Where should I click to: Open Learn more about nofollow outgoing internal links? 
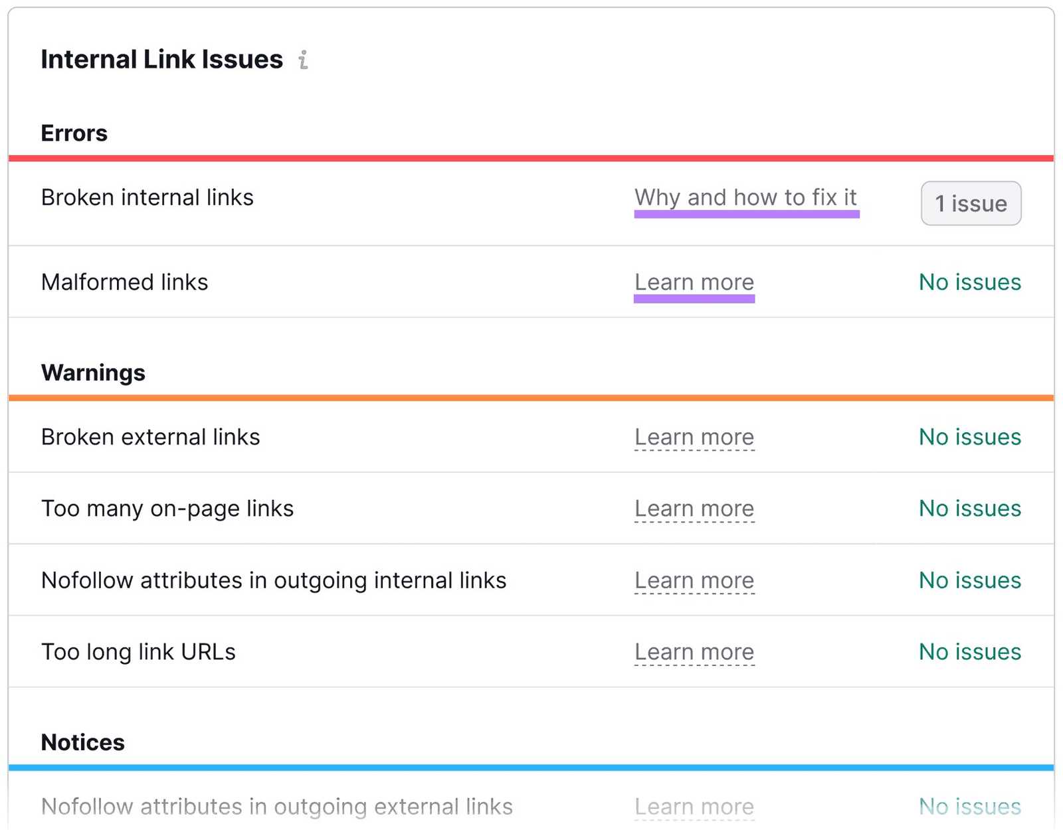694,580
